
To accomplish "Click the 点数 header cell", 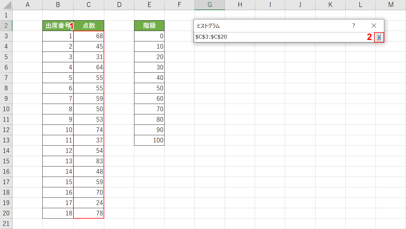I will pos(89,26).
